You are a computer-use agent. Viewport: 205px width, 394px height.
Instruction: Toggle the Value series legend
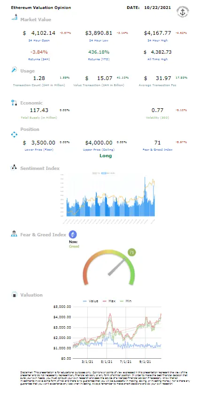pos(91,301)
